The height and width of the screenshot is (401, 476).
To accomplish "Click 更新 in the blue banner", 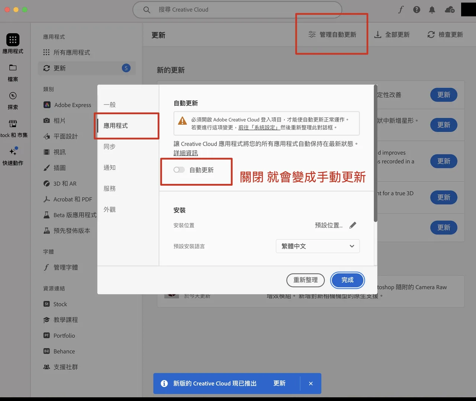I will pos(279,384).
